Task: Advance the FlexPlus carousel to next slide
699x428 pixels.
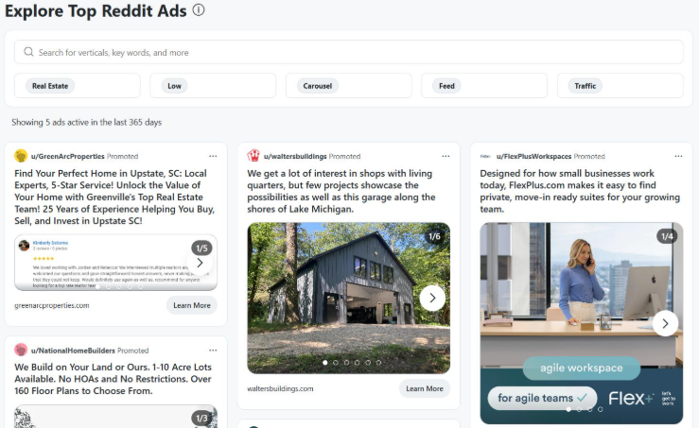Action: coord(665,323)
